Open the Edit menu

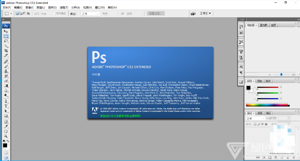point(18,7)
